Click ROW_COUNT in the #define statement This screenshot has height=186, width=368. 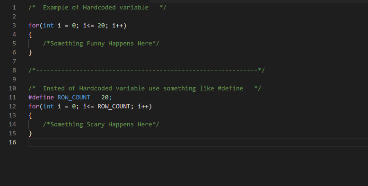click(74, 97)
